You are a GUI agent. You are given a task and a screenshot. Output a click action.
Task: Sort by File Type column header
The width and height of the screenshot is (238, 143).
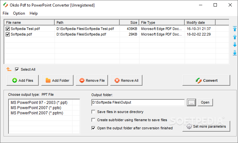(162, 22)
